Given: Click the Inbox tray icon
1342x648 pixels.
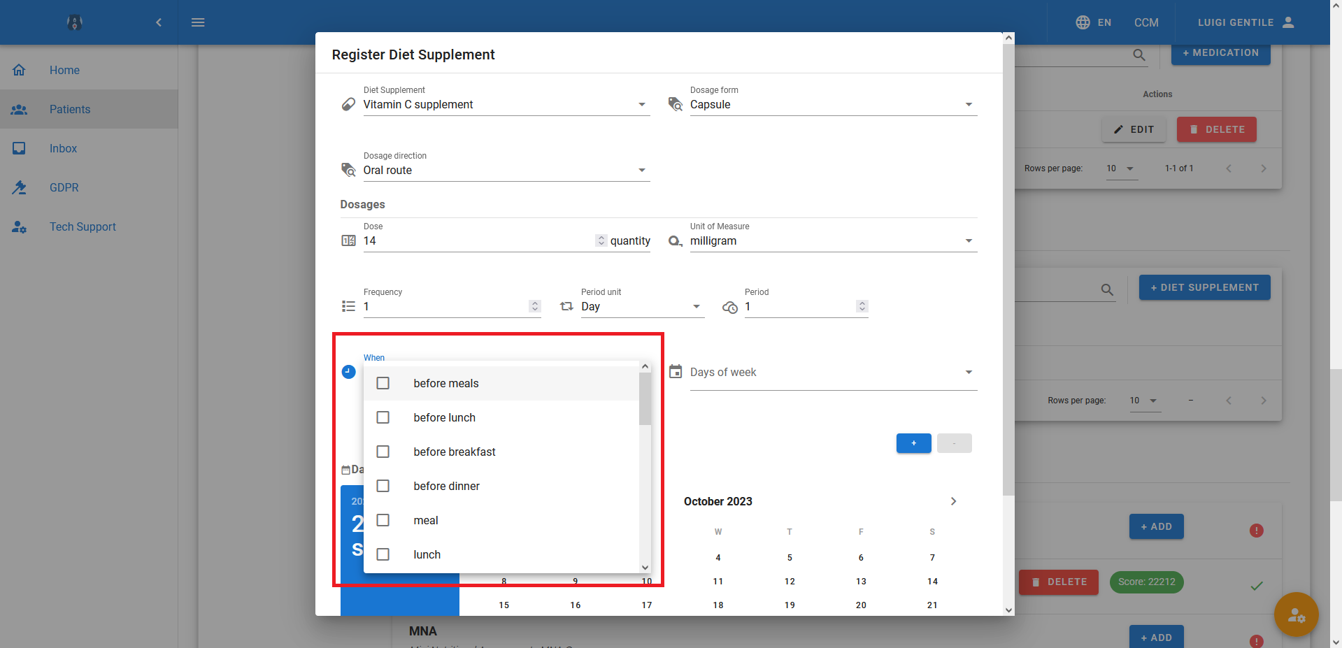Looking at the screenshot, I should pos(19,148).
